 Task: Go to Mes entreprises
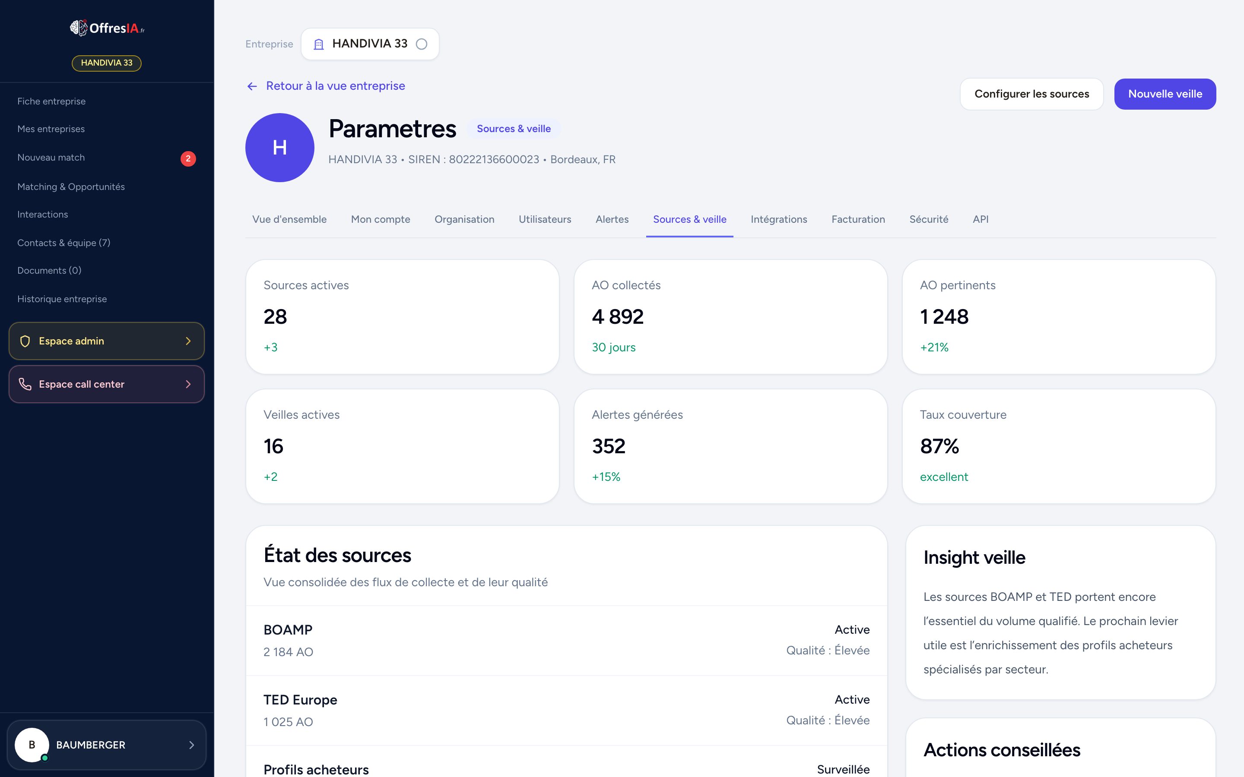[51, 129]
